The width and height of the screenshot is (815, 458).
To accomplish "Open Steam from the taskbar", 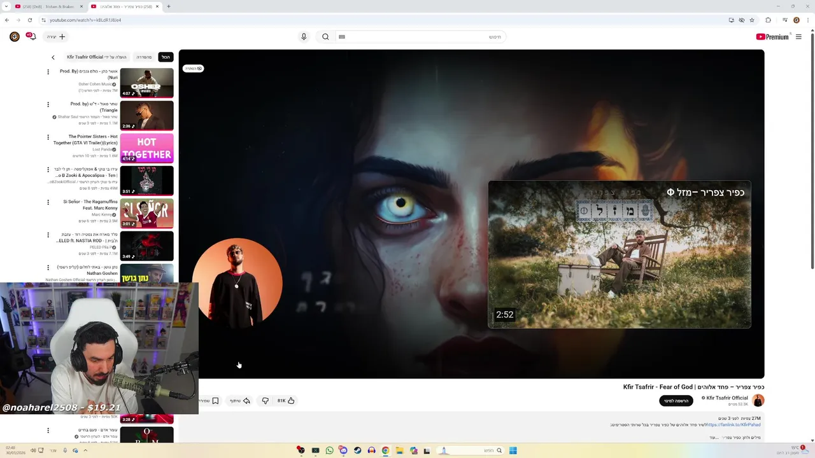I will [x=357, y=450].
